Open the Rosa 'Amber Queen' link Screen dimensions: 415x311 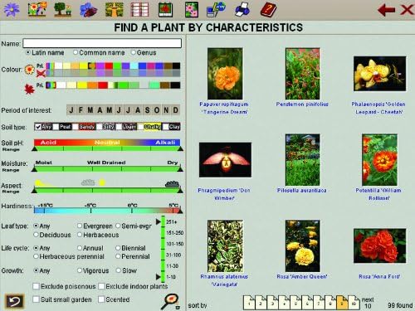tap(302, 276)
